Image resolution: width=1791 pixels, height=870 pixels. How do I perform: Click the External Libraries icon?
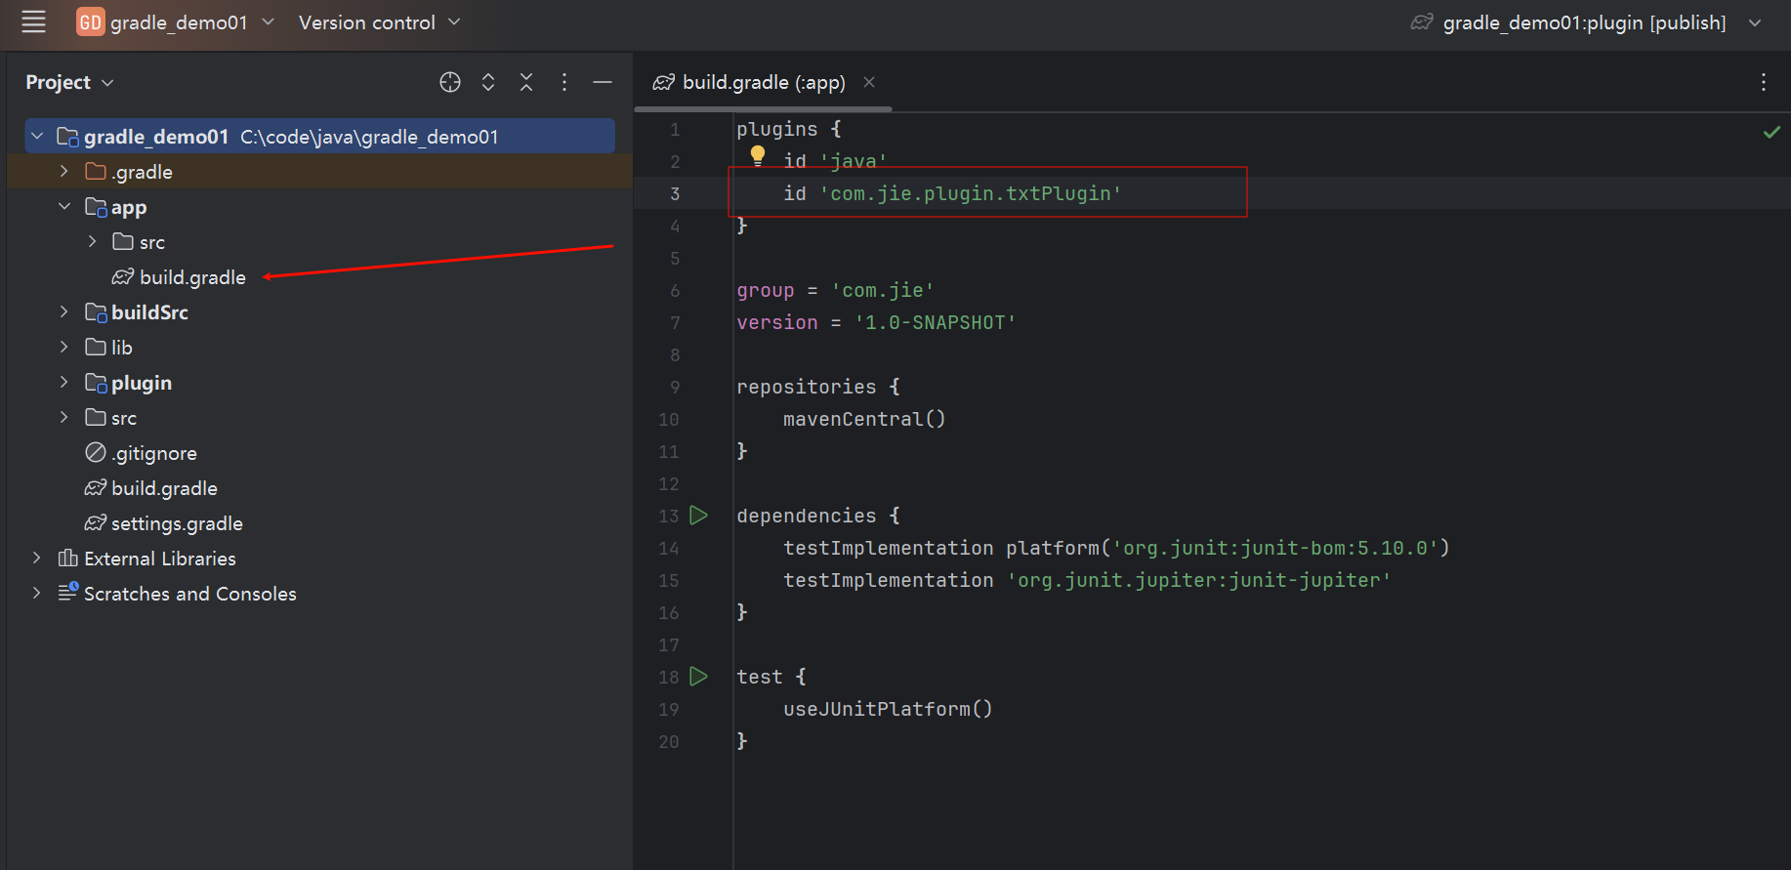click(x=68, y=558)
